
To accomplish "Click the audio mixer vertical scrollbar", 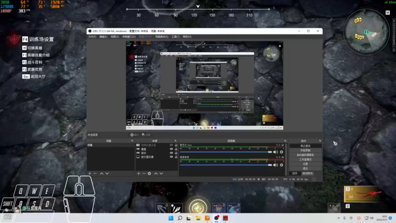I will pos(286,159).
